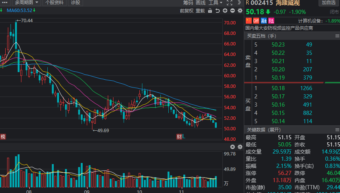Open the 诊股 tab

pyautogui.click(x=75, y=3)
